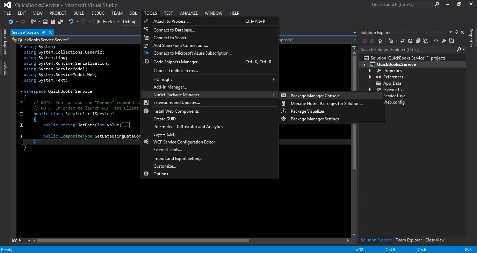Open the Debug configuration combo box

(131, 22)
